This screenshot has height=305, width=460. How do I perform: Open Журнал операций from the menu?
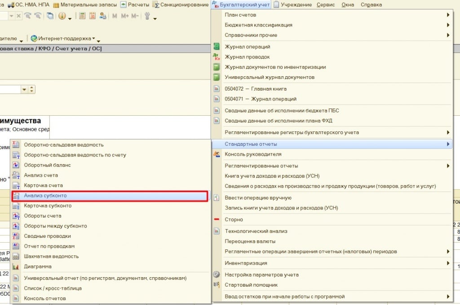pos(247,47)
